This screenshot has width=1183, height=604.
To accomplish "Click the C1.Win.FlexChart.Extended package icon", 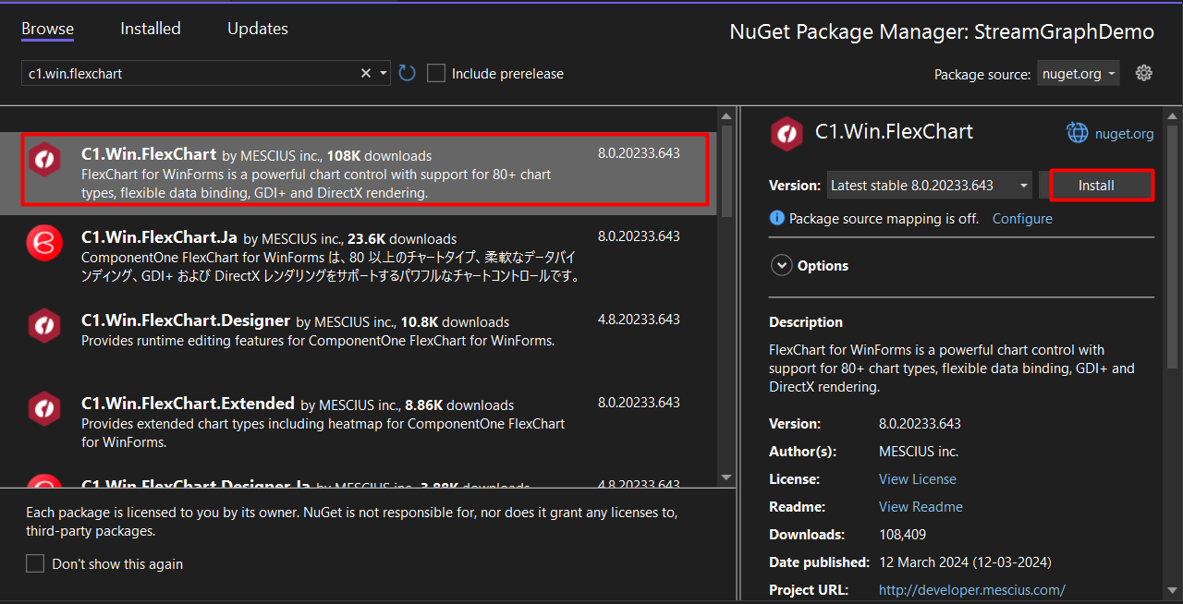I will (x=43, y=408).
